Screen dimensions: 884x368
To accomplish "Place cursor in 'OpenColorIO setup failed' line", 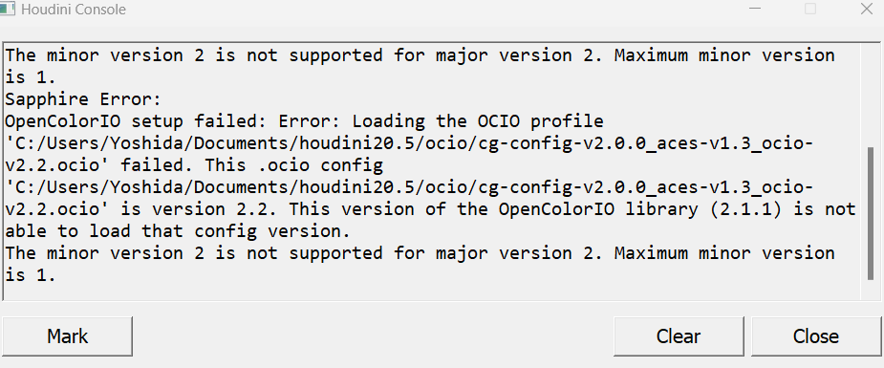I will coord(305,121).
